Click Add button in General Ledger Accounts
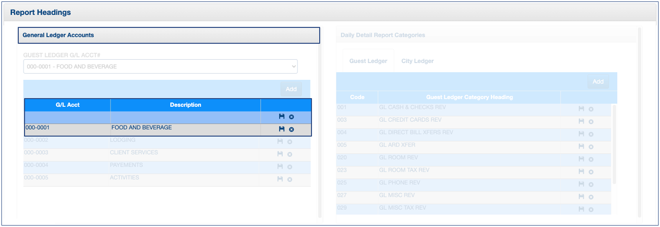 tap(291, 89)
